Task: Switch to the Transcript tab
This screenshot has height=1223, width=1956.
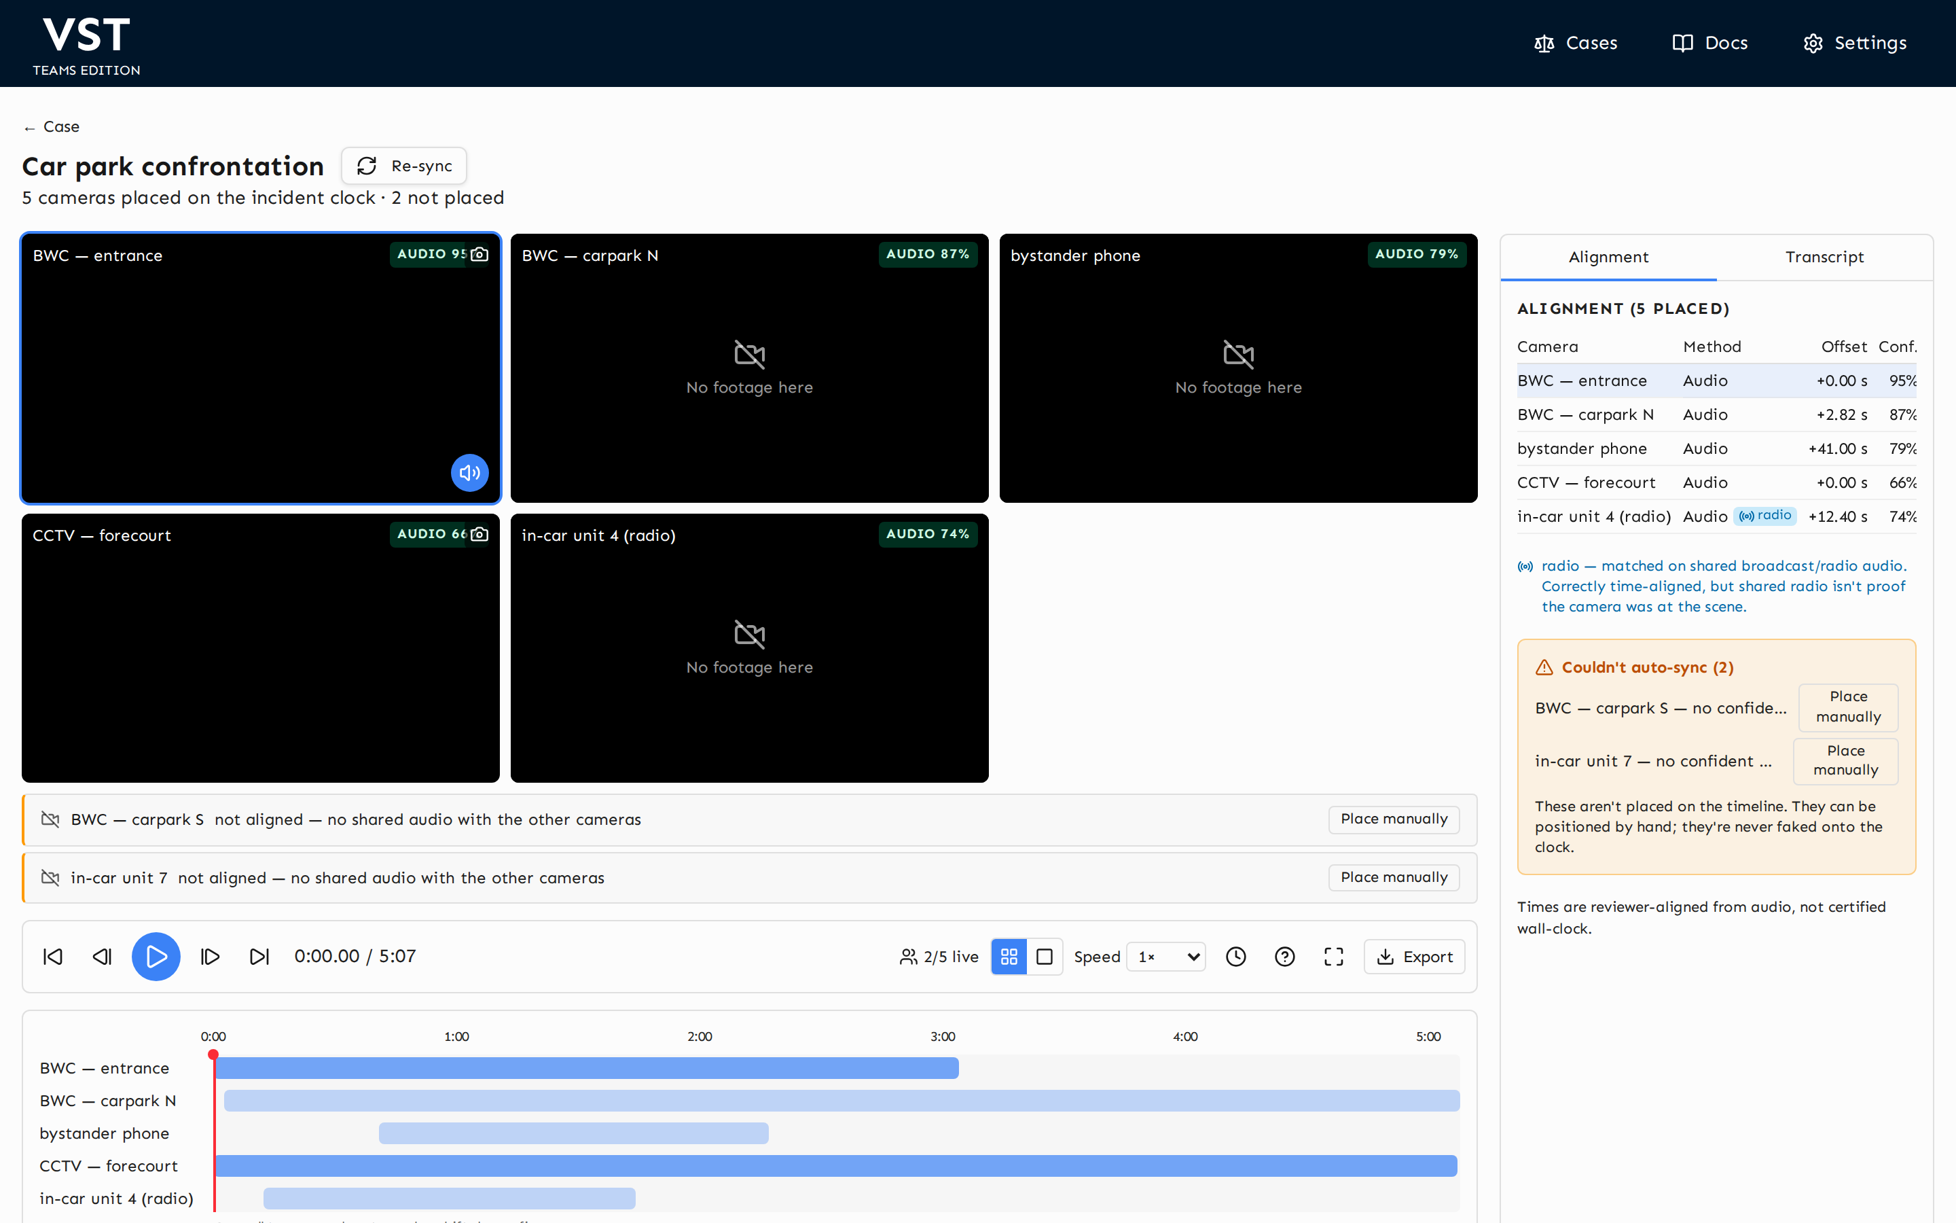Action: click(x=1824, y=258)
